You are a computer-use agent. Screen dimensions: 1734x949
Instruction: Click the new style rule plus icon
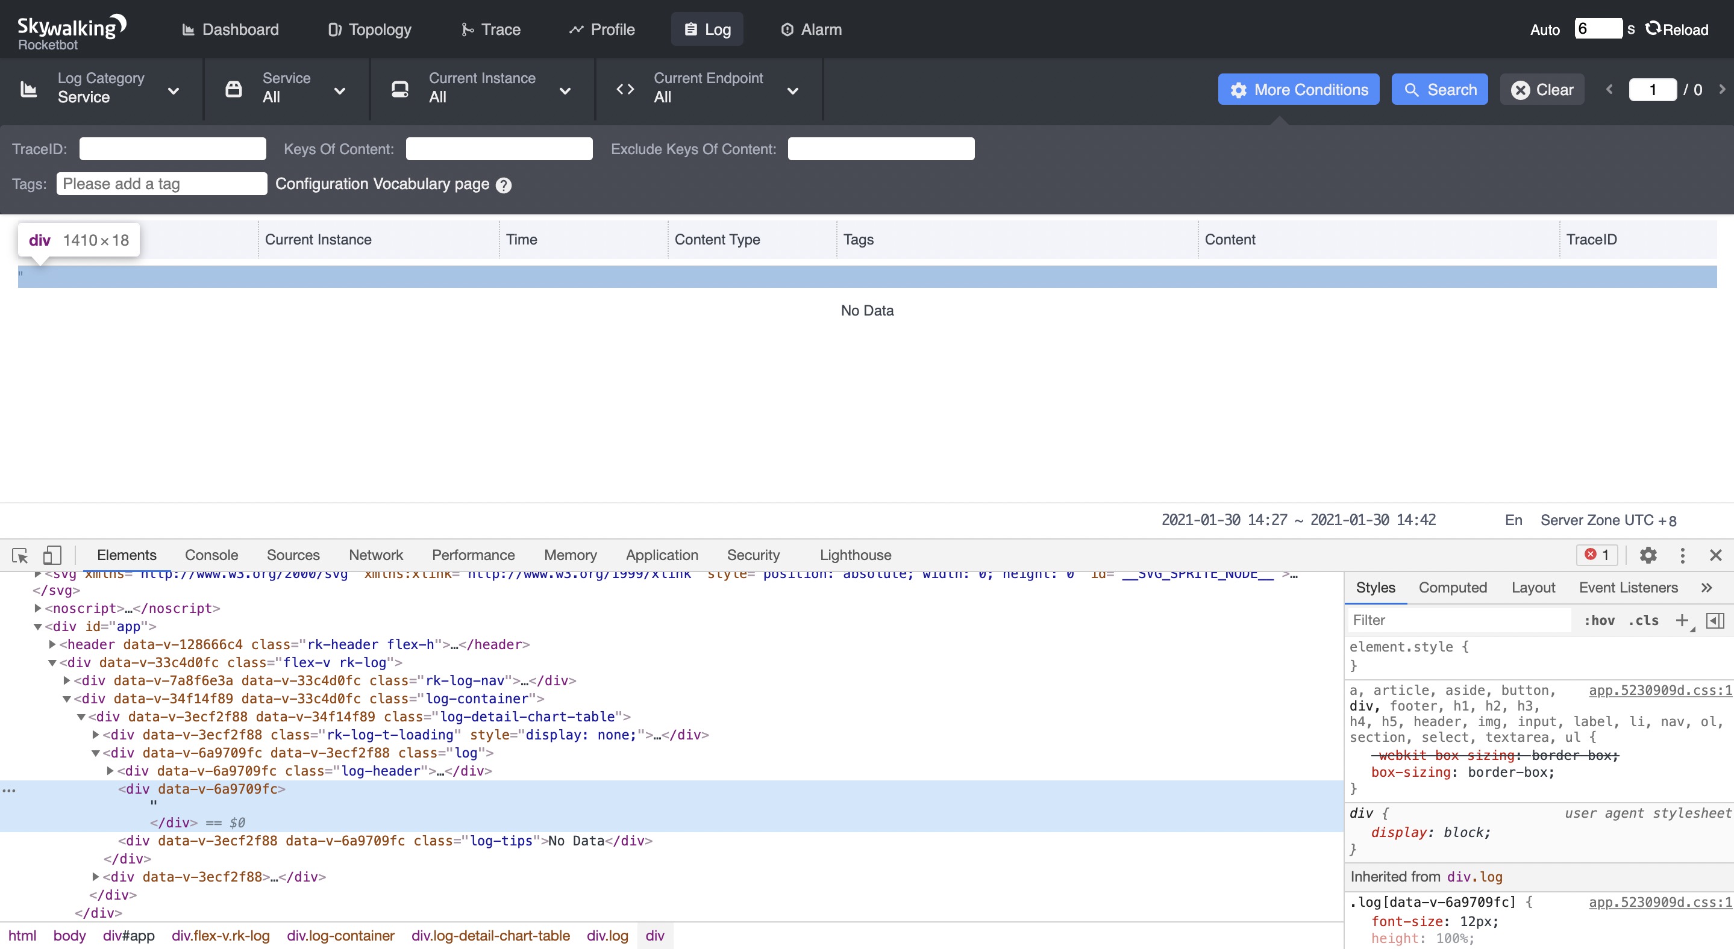pyautogui.click(x=1682, y=620)
